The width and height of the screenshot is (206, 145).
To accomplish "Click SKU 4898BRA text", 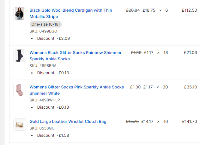I will [x=43, y=66].
